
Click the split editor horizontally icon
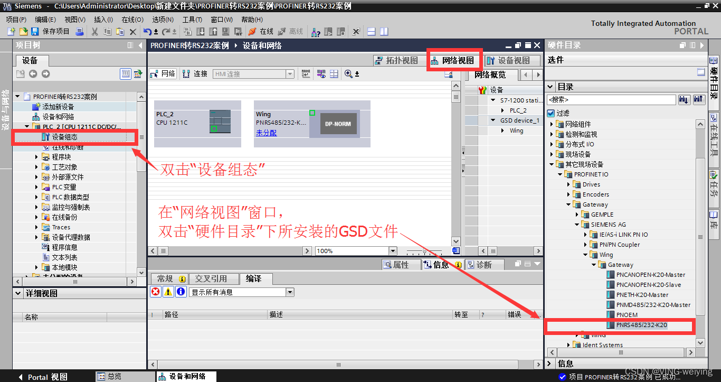371,32
